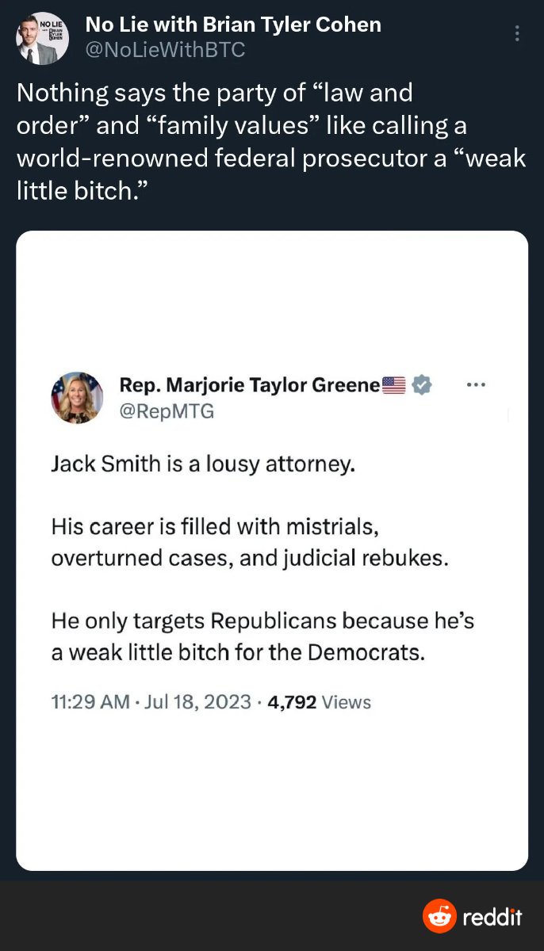Click the 11:29 AM timestamp
The width and height of the screenshot is (544, 951).
[90, 701]
